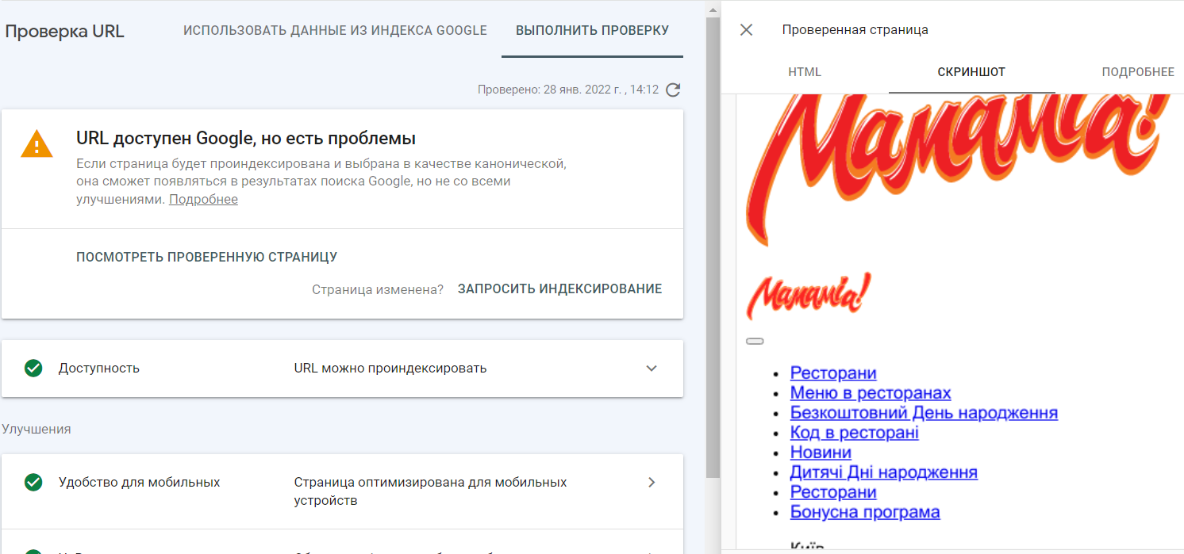1184x554 pixels.
Task: Select the Выполнить проверку tab
Action: (592, 31)
